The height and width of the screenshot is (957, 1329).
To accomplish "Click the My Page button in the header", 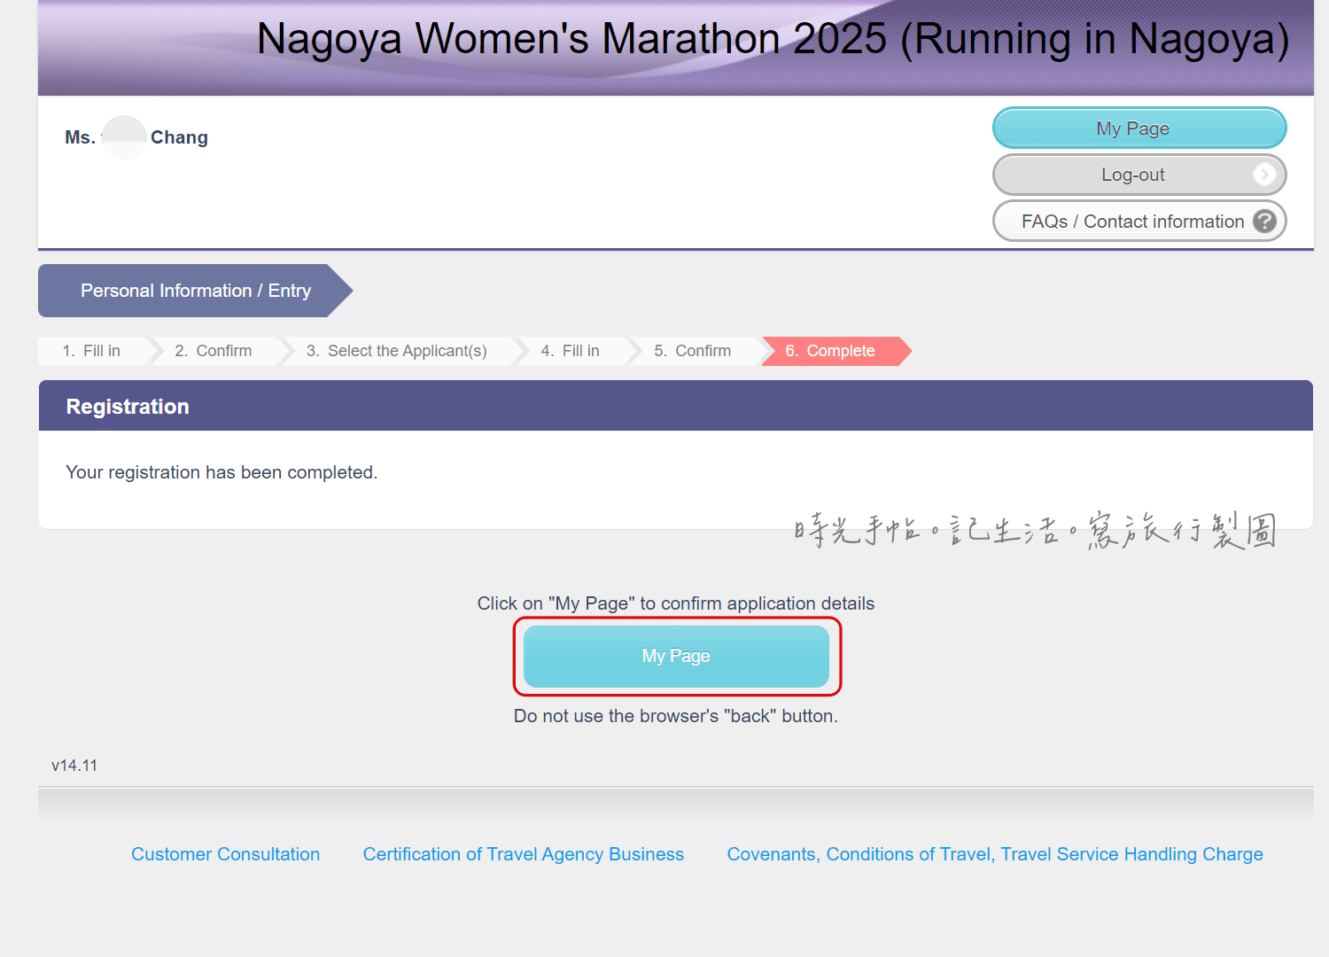I will tap(1139, 128).
